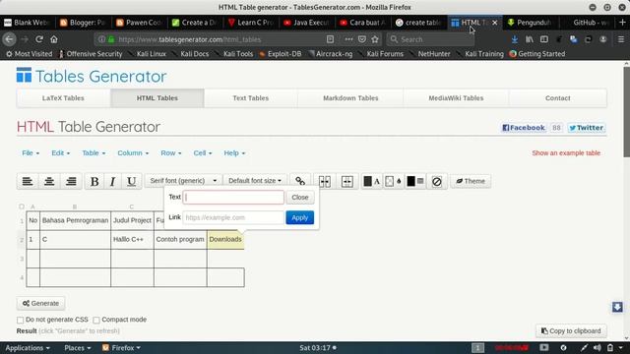Select the Hallo C++ cell

pos(132,239)
